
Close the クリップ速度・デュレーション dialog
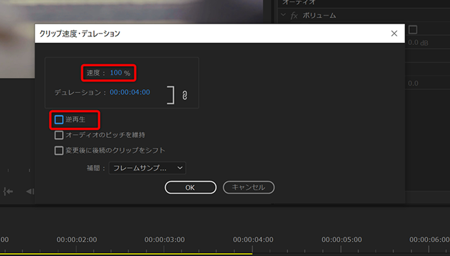coord(394,33)
